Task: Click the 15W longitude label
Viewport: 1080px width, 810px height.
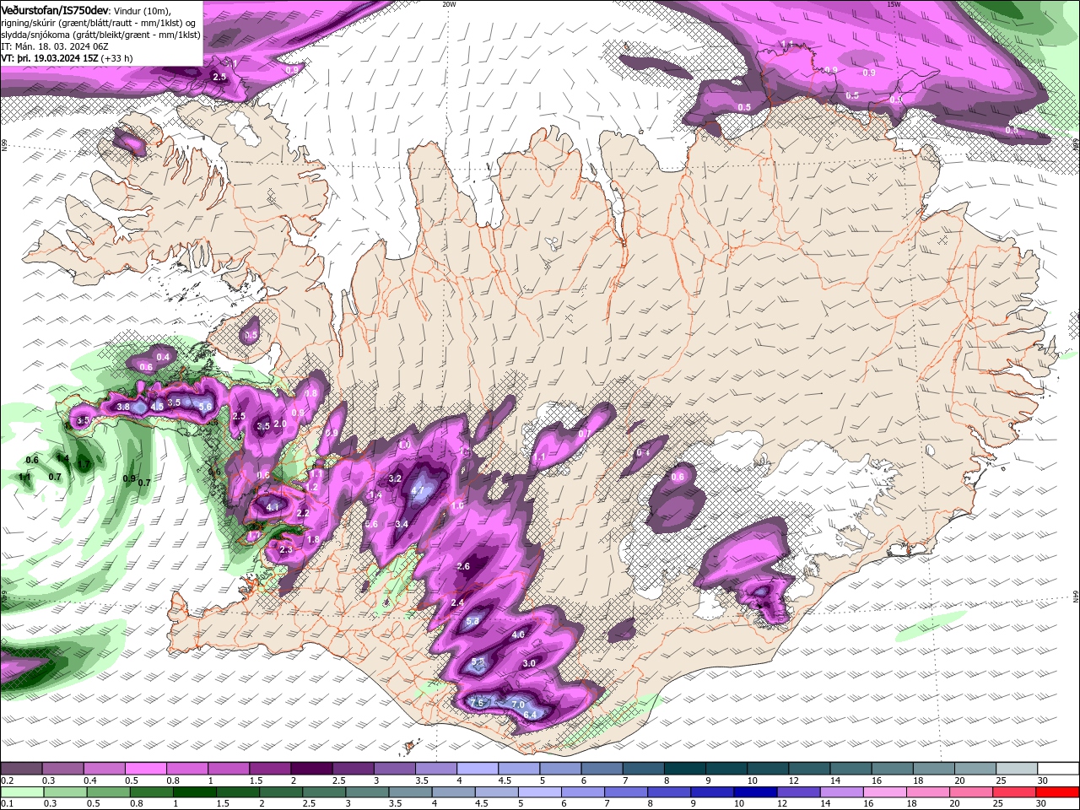Action: (894, 4)
